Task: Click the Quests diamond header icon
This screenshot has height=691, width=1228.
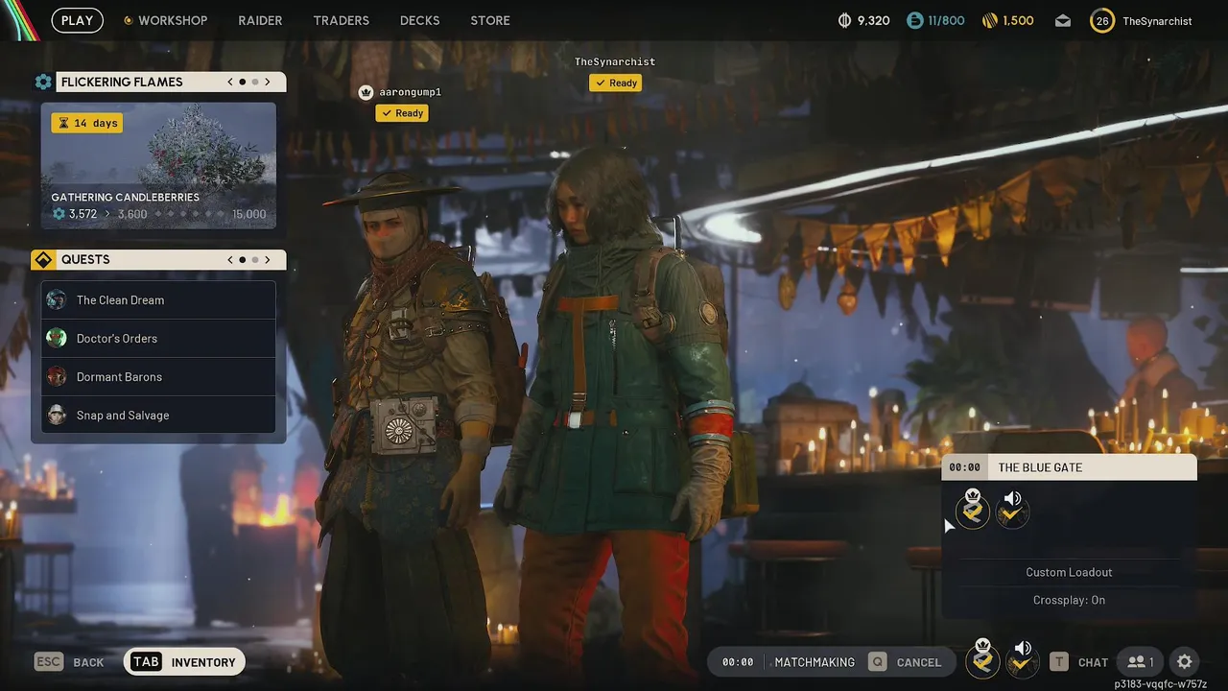Action: click(43, 260)
